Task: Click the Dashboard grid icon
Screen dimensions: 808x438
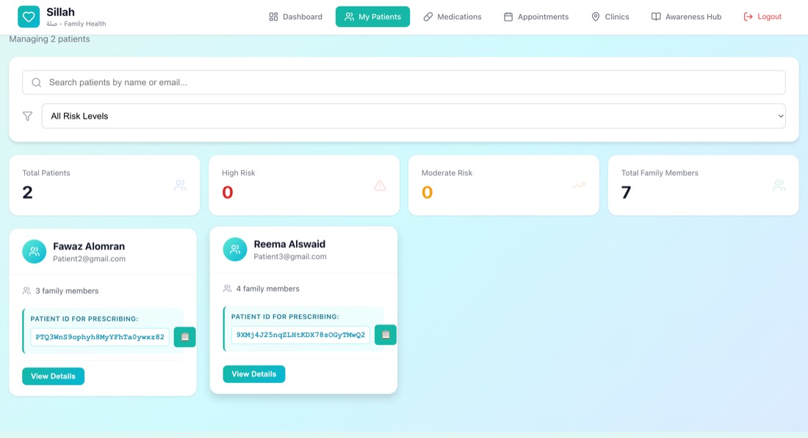Action: [x=274, y=17]
